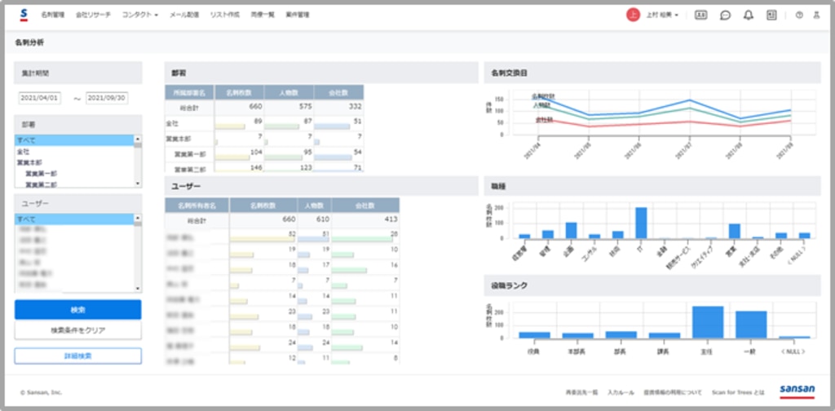Click the blue 検索 button
Screen dimensions: 835x411
pyautogui.click(x=77, y=309)
